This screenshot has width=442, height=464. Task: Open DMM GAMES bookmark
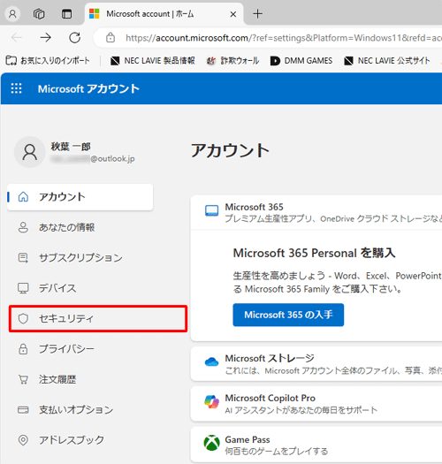tap(301, 61)
